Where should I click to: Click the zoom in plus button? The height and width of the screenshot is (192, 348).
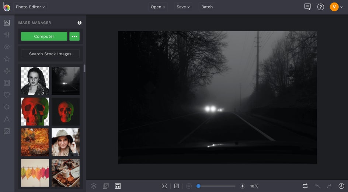(242, 186)
